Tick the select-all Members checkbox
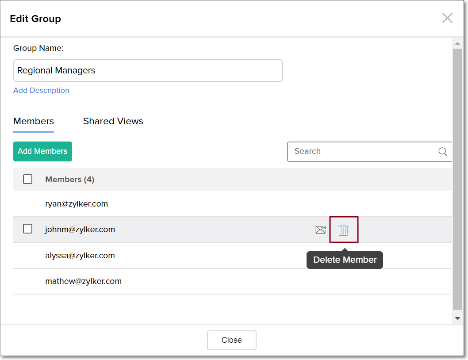 coord(27,179)
